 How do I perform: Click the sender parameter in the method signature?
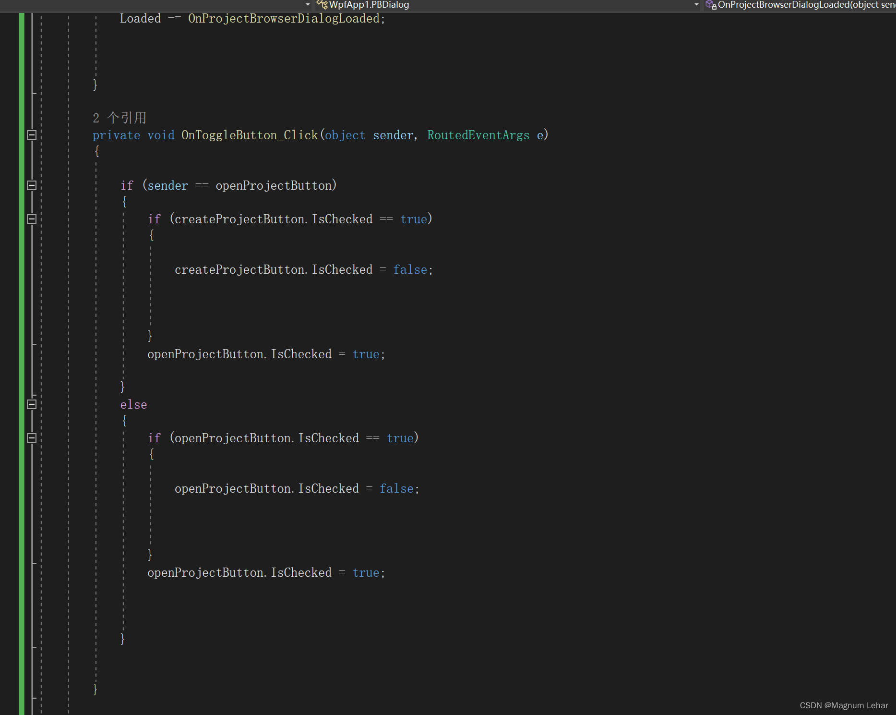[393, 135]
